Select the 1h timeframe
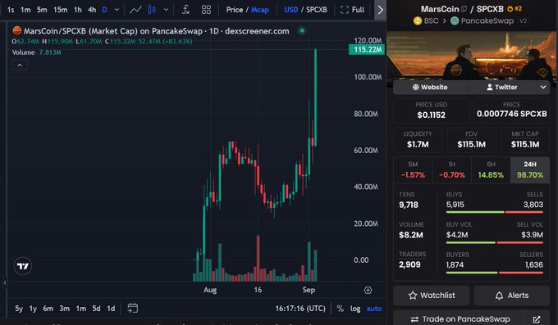558x325 pixels. pyautogui.click(x=78, y=10)
